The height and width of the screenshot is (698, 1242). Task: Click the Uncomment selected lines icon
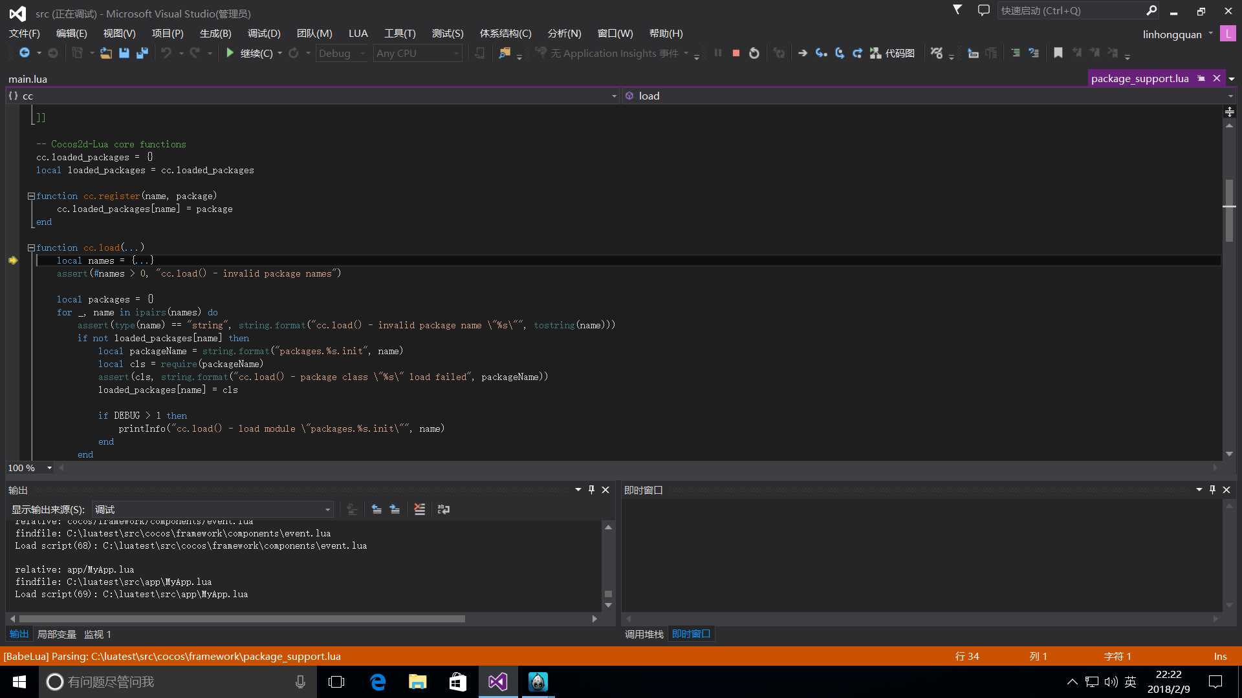coord(1034,53)
